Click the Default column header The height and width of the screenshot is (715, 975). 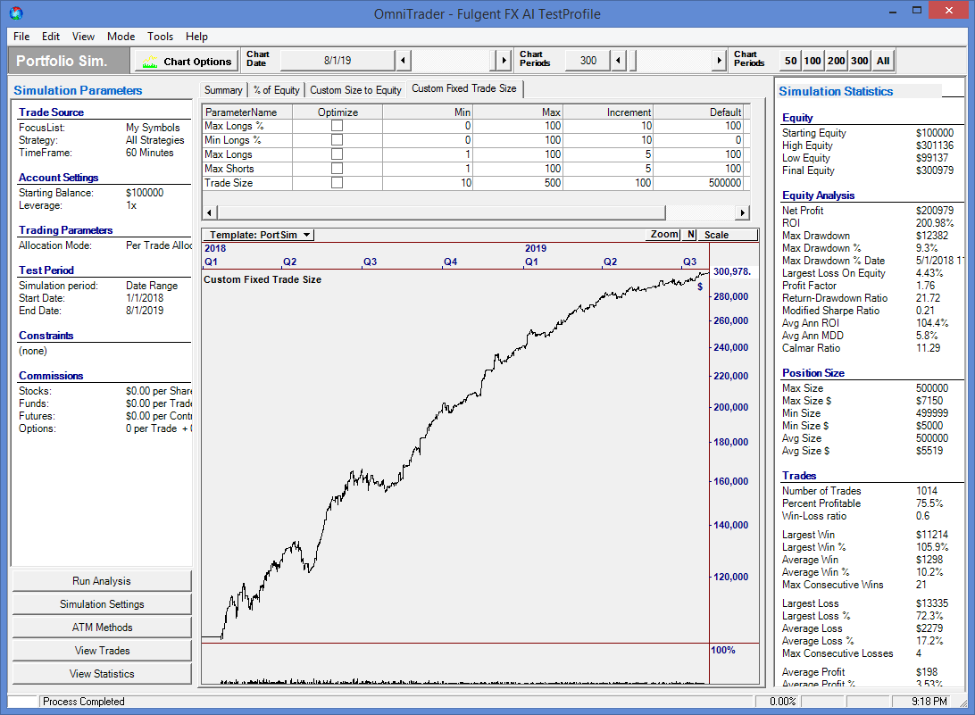(x=697, y=112)
